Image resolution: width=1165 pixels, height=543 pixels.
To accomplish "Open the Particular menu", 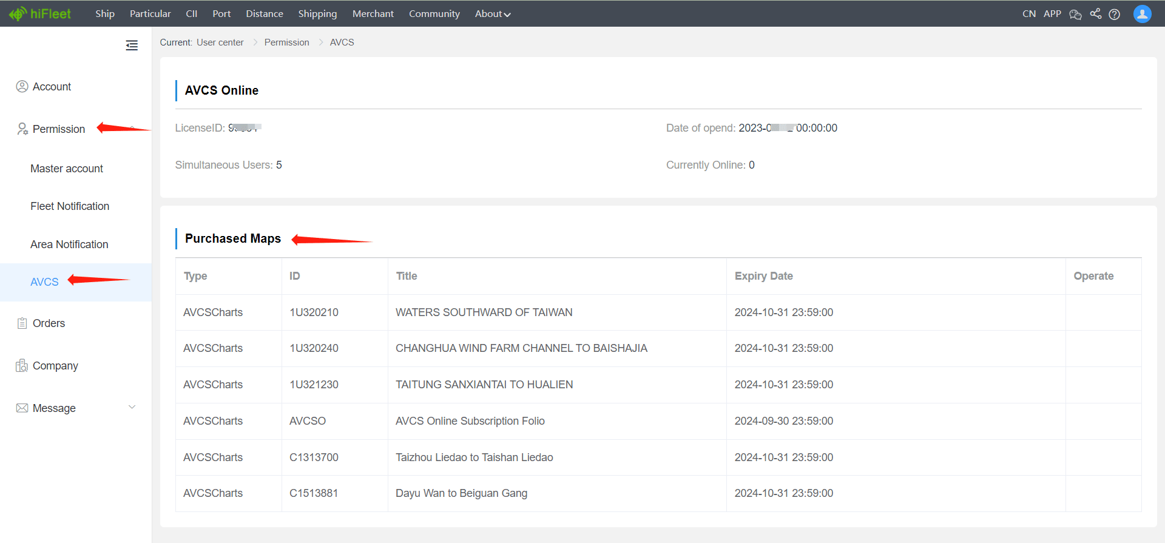I will 150,13.
